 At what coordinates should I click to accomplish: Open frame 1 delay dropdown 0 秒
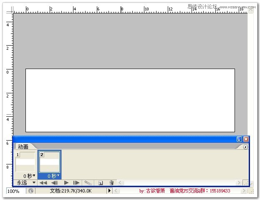tap(29, 176)
